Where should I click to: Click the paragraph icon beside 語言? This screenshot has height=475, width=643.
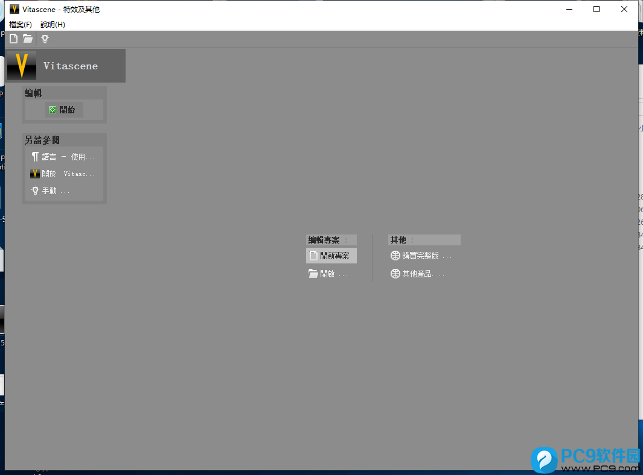click(35, 157)
